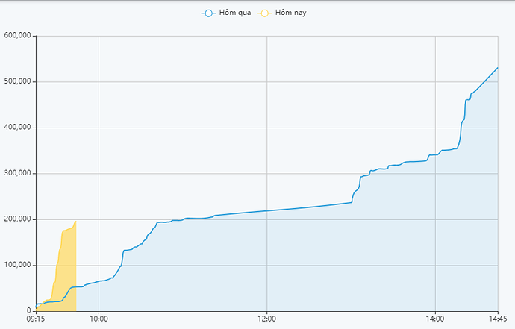Click the blue line endpoint at 14:45
Viewport: 515px width, 329px height.
498,68
